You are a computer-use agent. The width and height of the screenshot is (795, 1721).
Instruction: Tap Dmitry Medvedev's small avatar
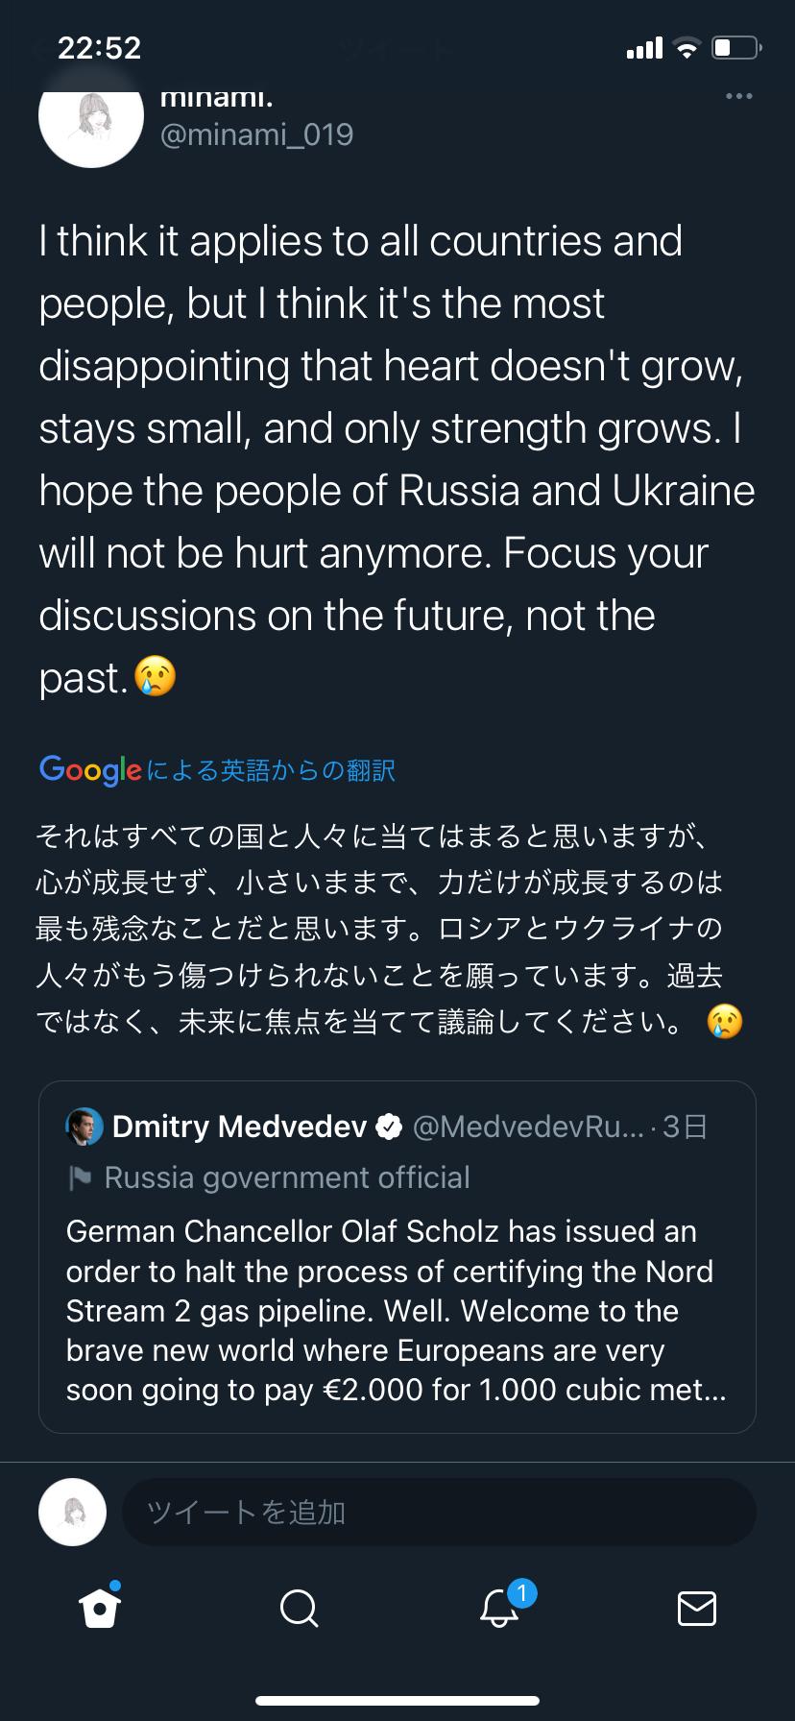point(84,1127)
